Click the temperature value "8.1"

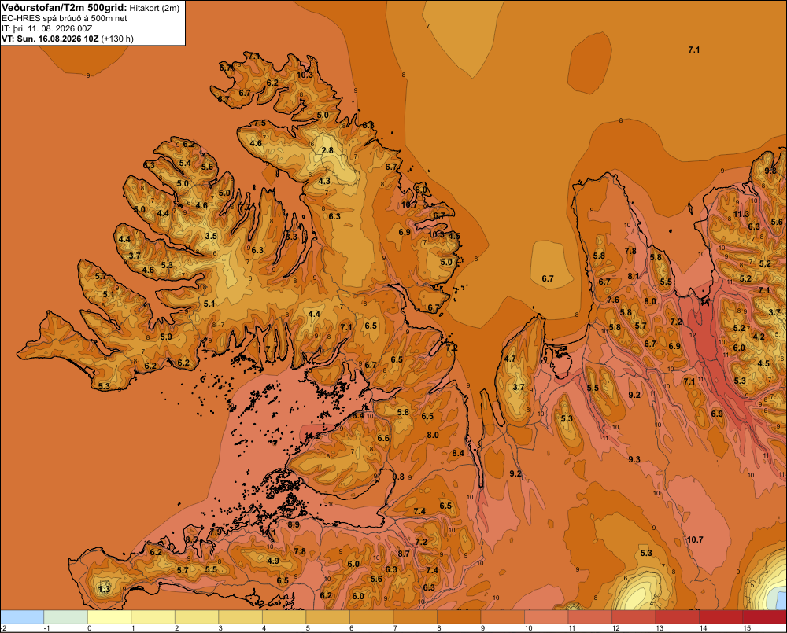(x=634, y=276)
